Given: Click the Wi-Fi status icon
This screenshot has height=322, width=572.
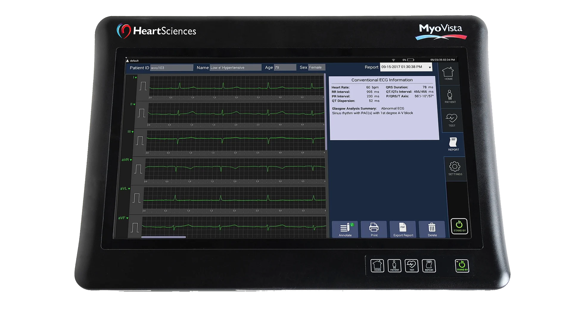Looking at the screenshot, I should [x=394, y=60].
